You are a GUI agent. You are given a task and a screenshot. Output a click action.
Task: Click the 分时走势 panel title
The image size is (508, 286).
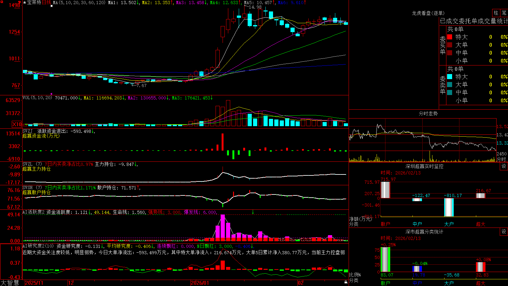428,113
